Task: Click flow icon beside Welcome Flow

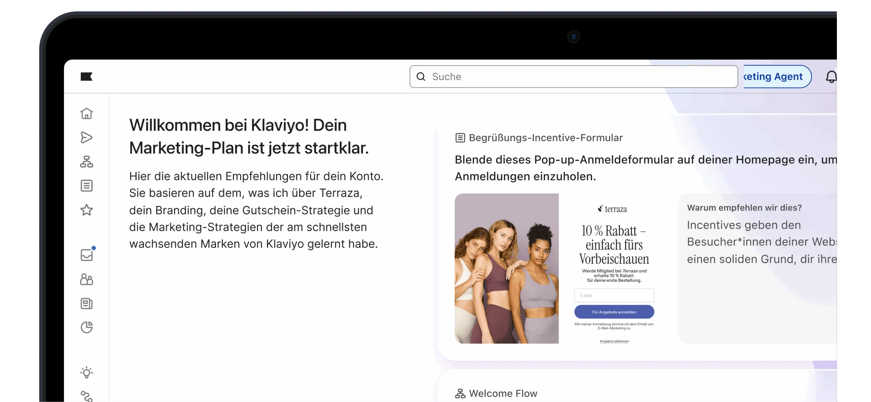Action: [x=460, y=393]
